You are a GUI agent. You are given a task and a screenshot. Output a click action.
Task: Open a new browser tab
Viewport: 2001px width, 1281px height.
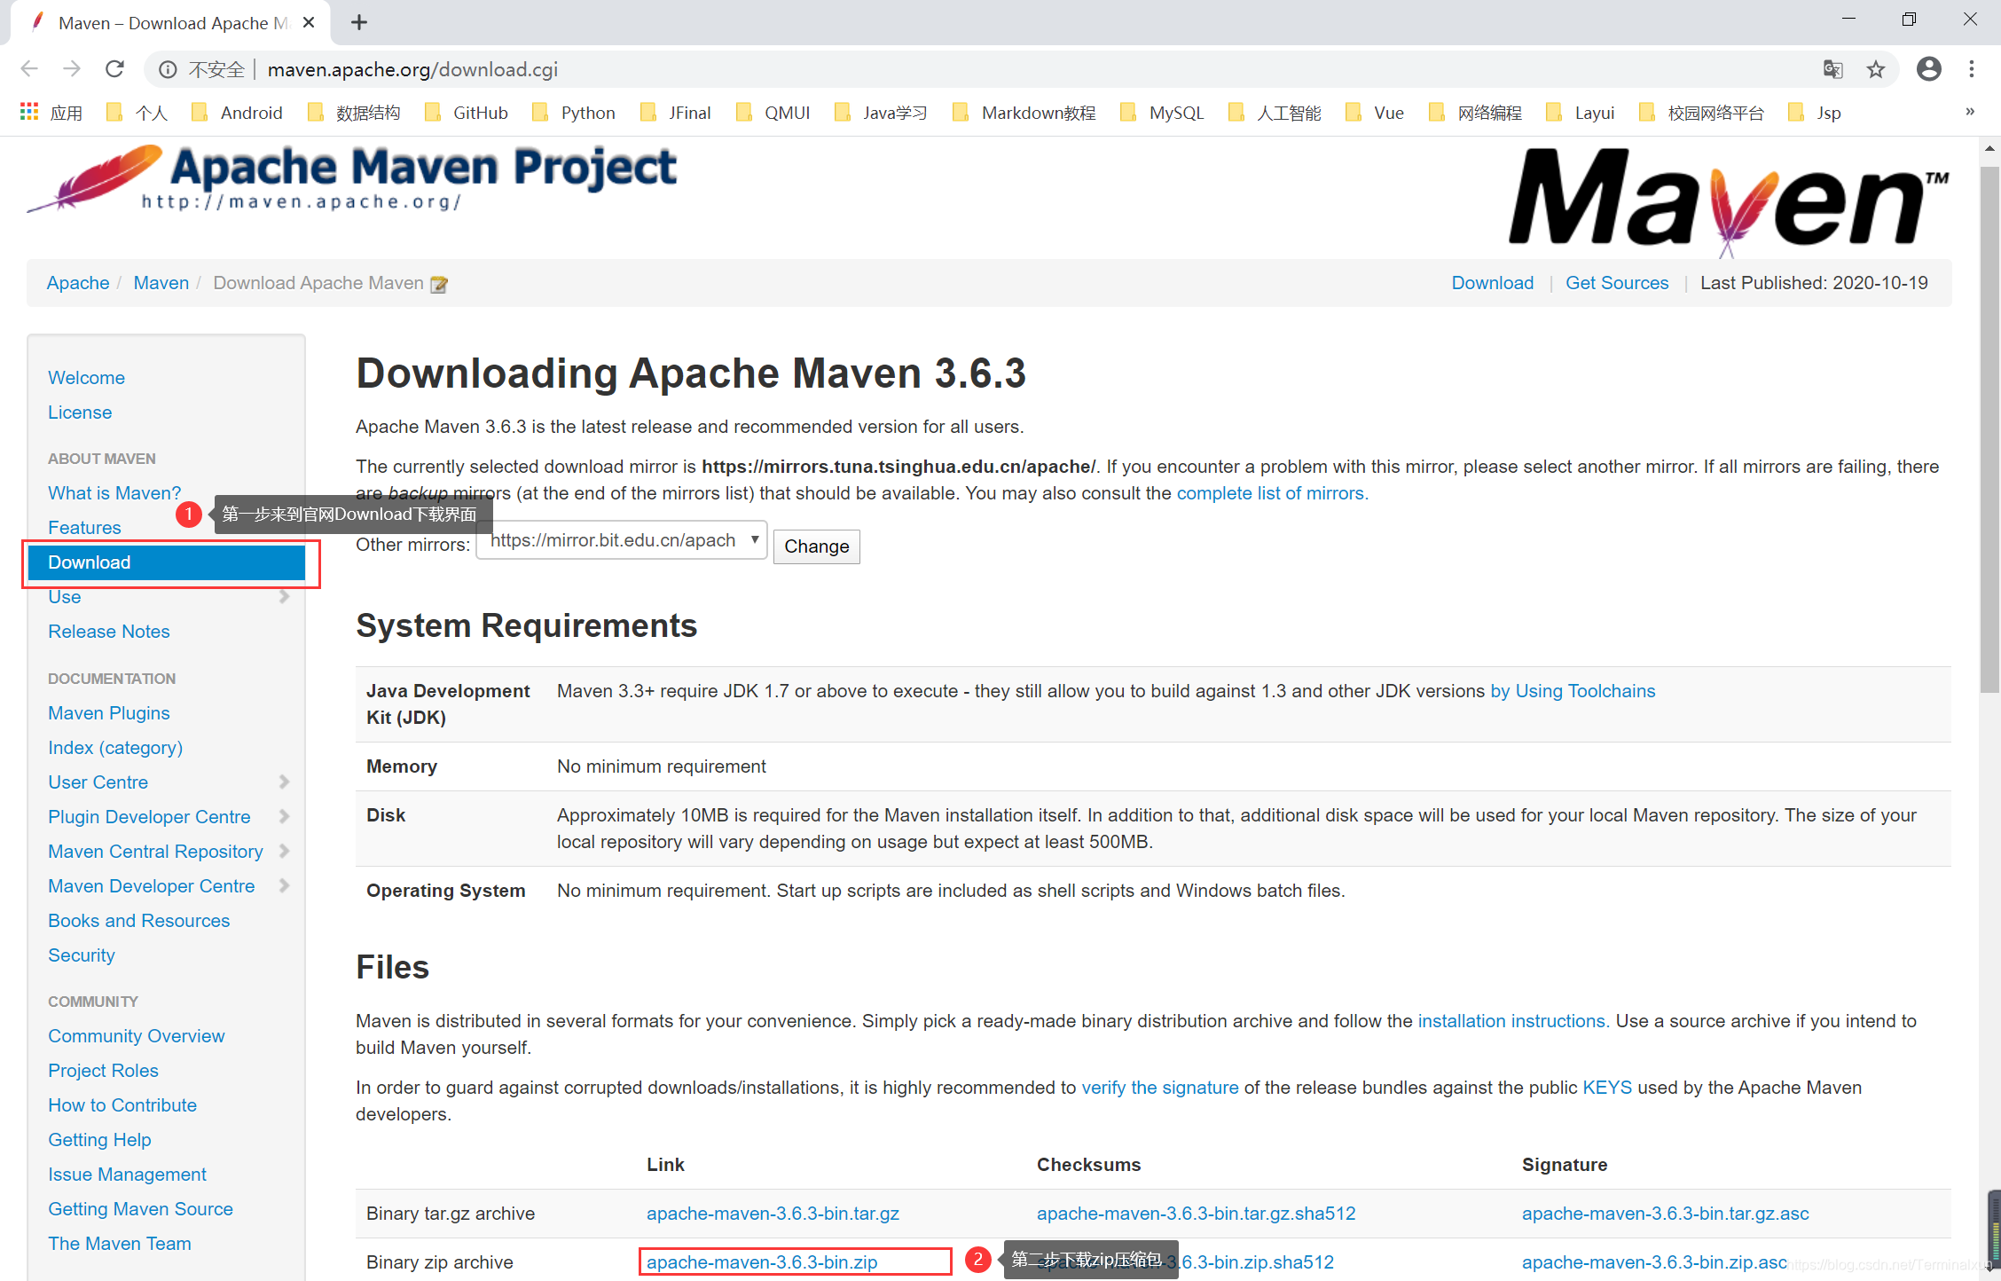tap(359, 22)
